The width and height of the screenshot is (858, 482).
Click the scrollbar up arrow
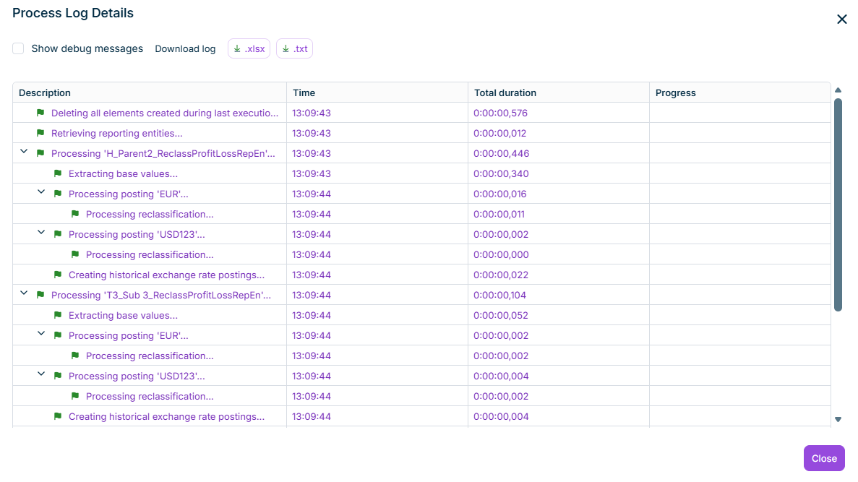point(838,90)
